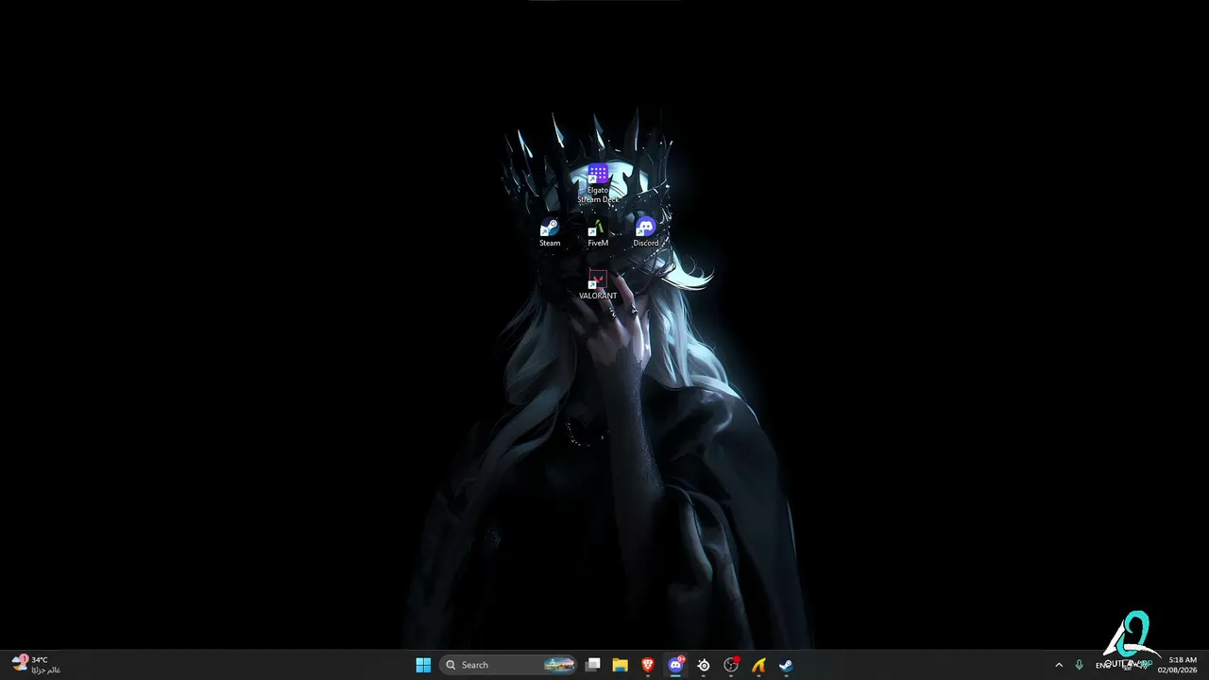Open Task View from the taskbar

[593, 665]
